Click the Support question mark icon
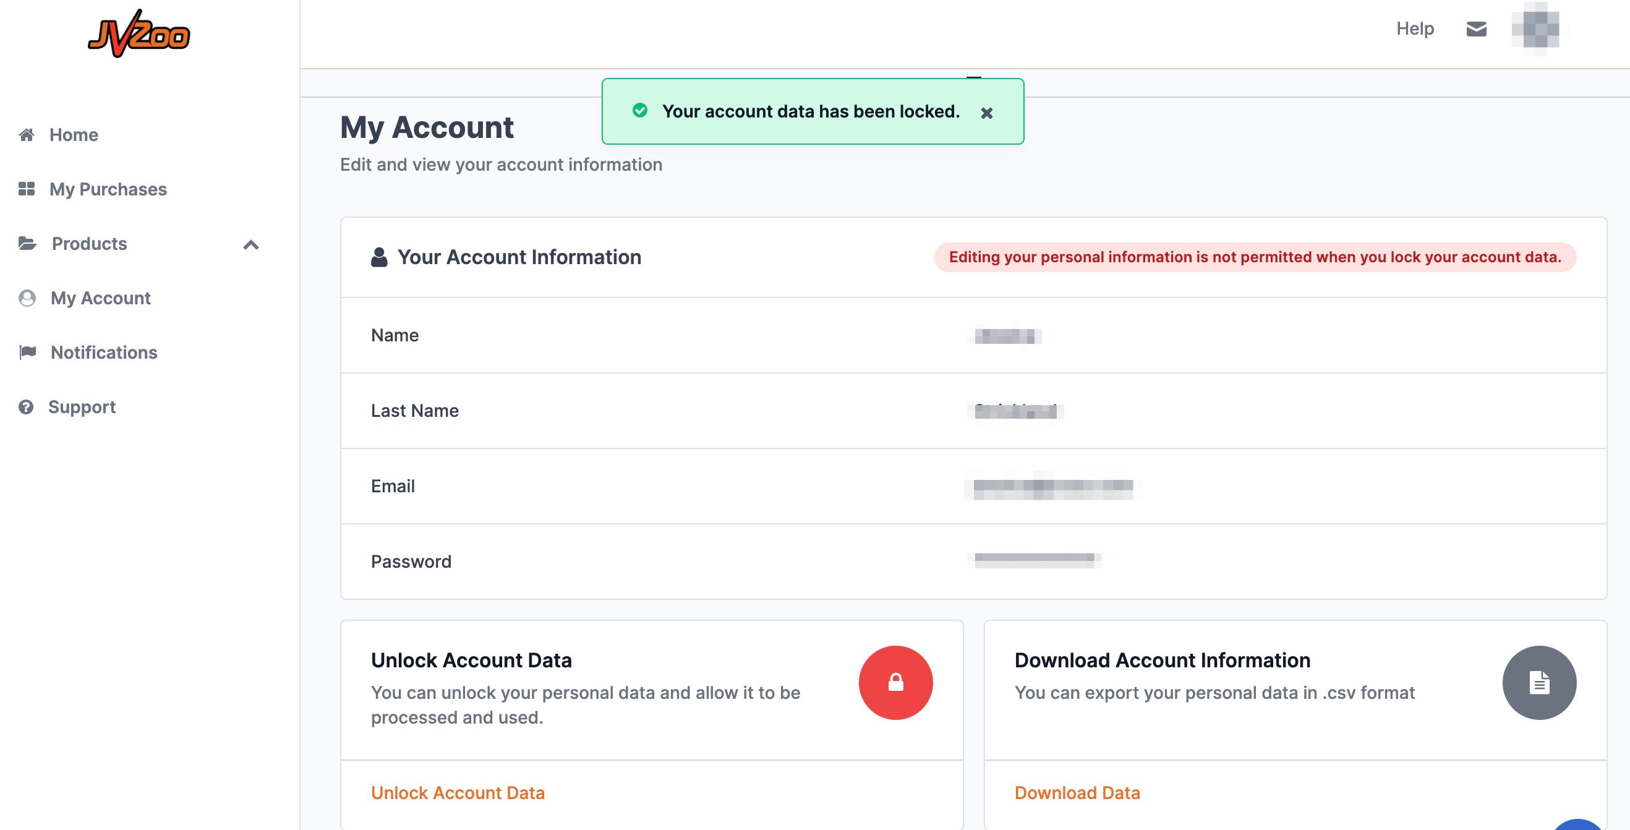Viewport: 1630px width, 830px height. 26,407
